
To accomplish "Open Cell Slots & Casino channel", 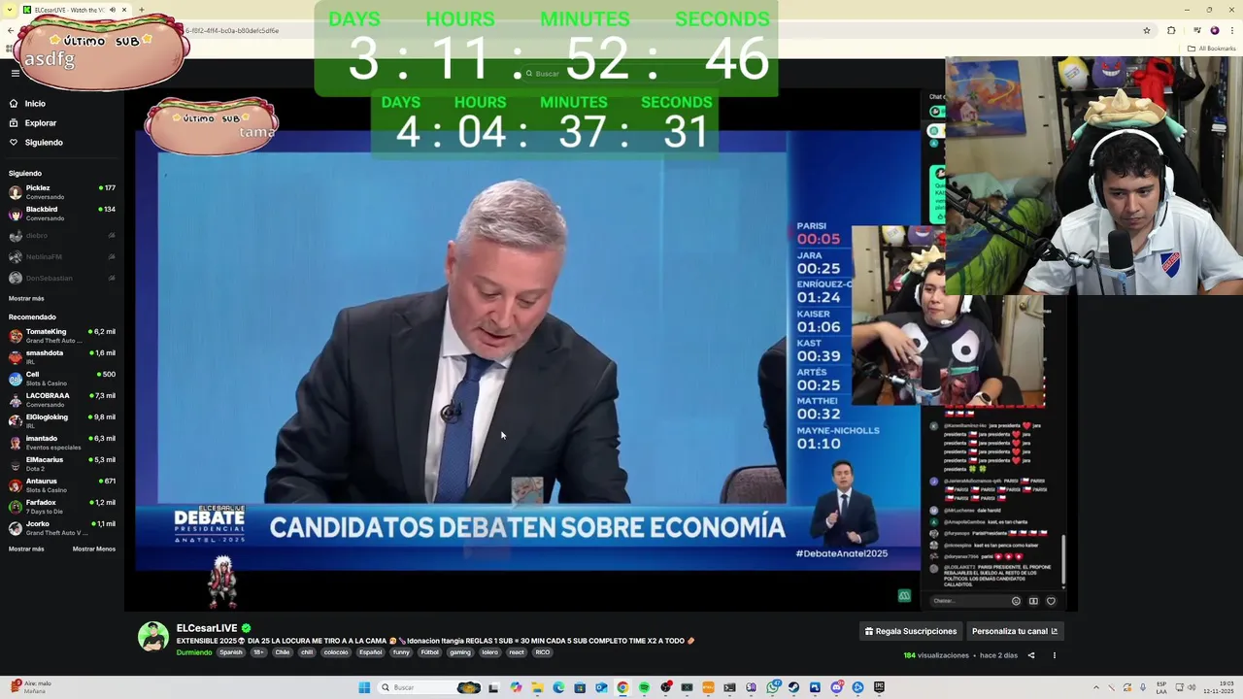I will coord(60,379).
